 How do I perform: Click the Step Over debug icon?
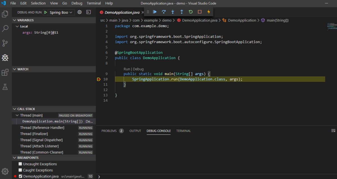(163, 12)
